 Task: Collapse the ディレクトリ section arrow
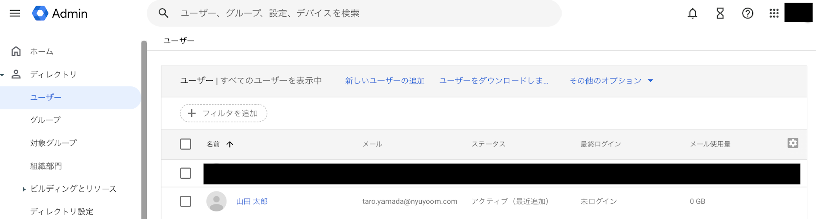tap(3, 75)
